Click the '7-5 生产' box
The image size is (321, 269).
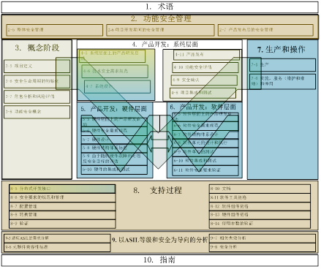[x=282, y=65]
